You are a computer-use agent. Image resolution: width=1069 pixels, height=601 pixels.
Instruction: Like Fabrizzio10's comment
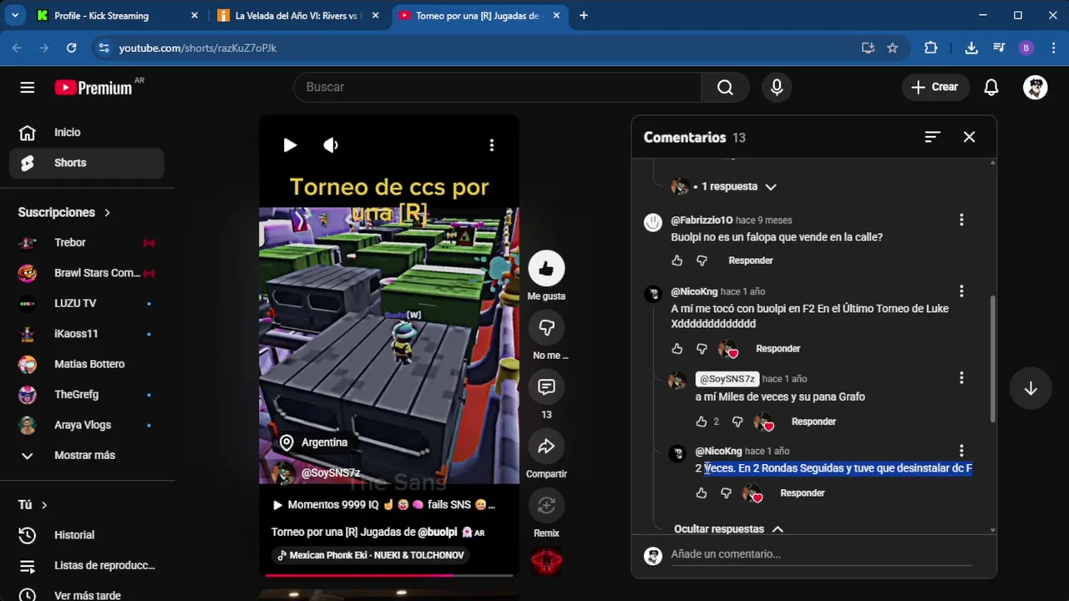click(x=677, y=260)
